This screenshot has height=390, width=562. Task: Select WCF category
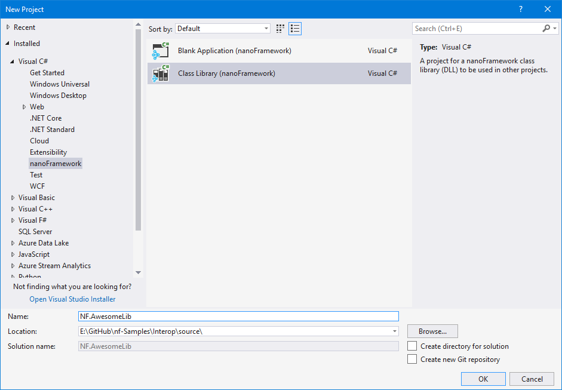(x=37, y=186)
